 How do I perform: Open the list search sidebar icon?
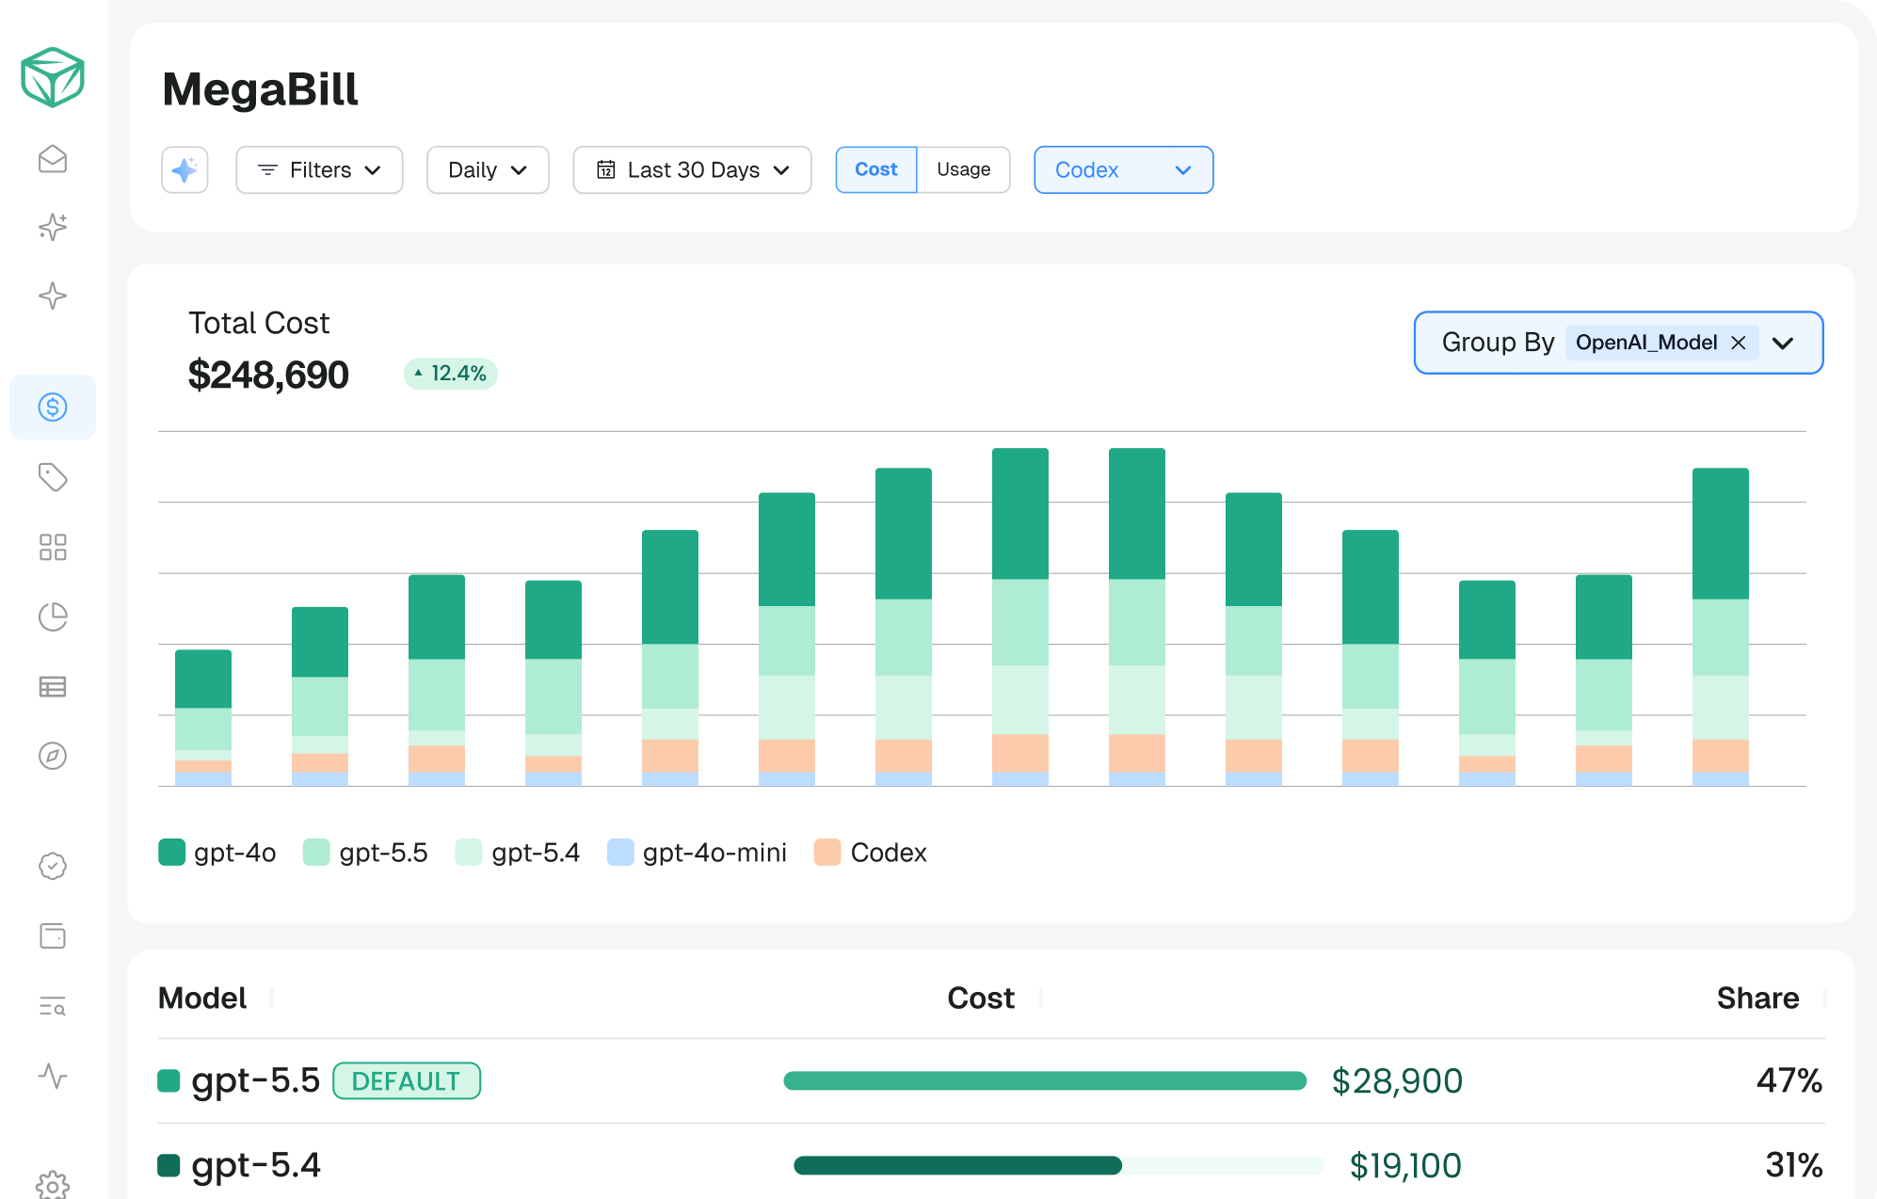click(x=53, y=1006)
